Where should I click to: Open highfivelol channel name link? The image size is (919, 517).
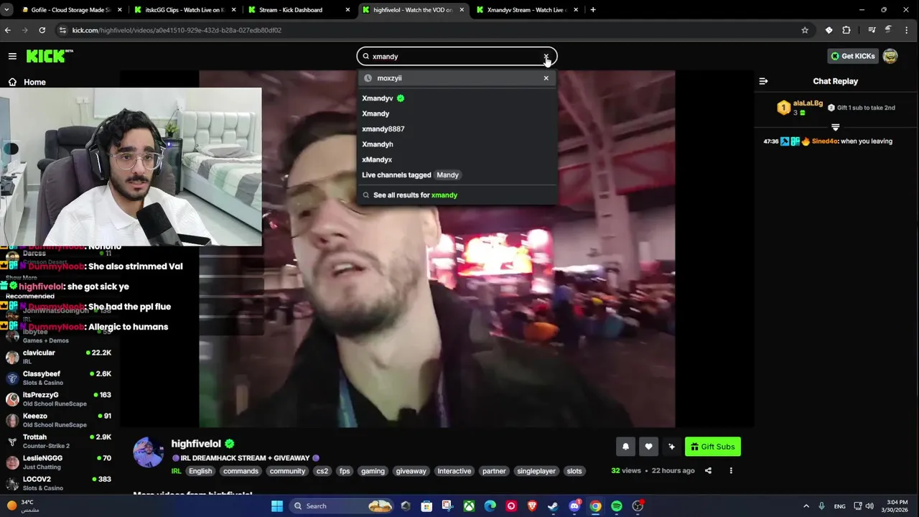pos(196,444)
